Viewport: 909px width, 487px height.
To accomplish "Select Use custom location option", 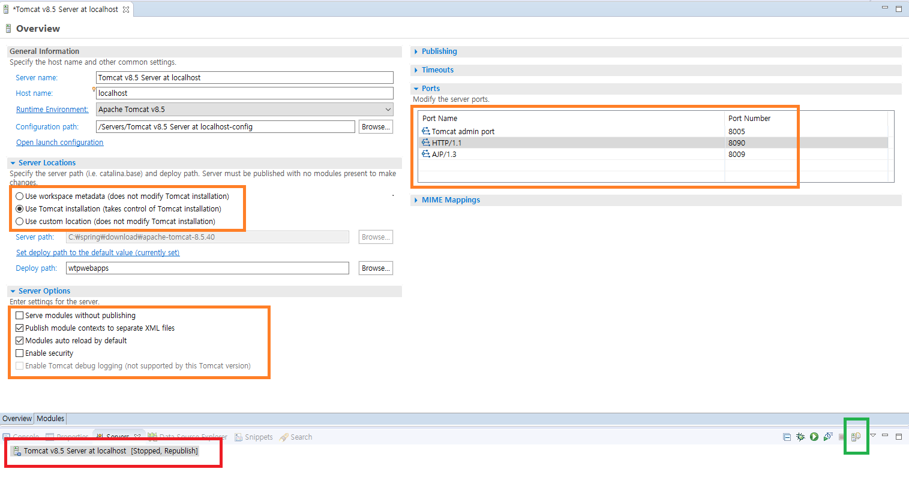I will [20, 222].
